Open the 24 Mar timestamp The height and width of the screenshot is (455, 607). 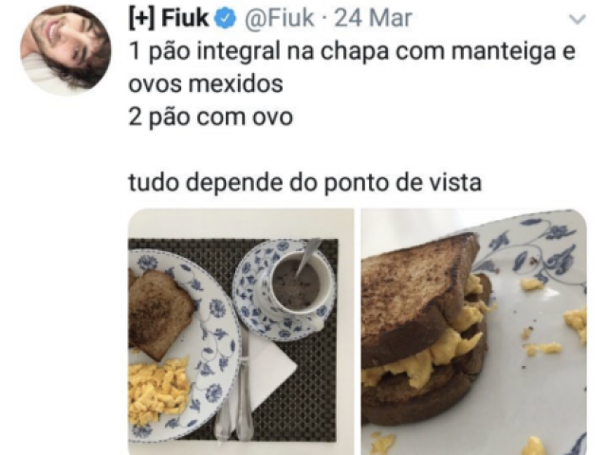[x=373, y=18]
